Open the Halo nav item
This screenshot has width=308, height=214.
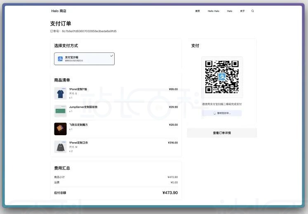[230, 11]
